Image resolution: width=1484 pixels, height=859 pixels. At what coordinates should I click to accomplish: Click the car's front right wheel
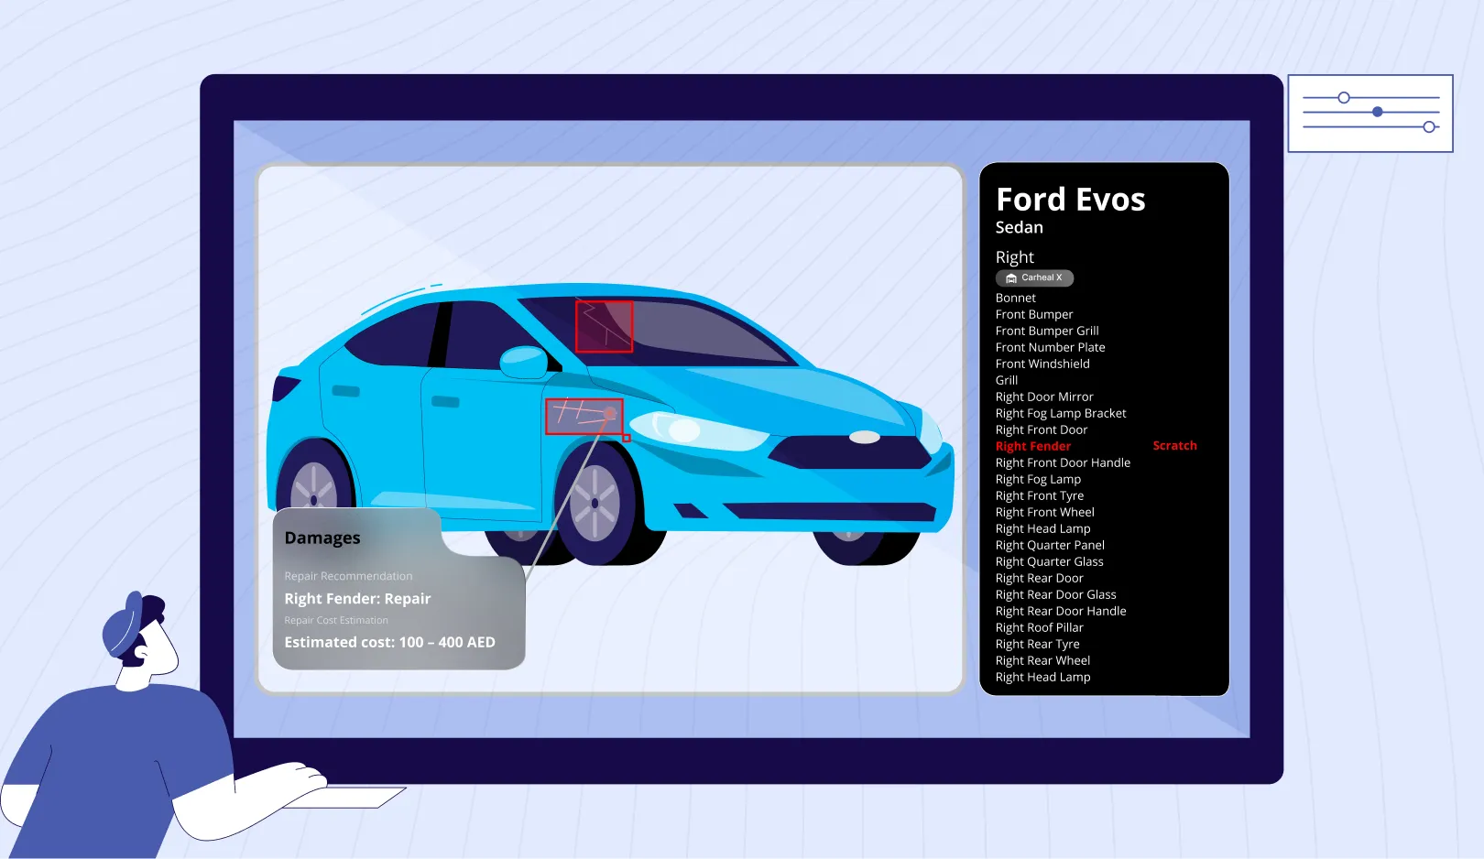pyautogui.click(x=595, y=503)
